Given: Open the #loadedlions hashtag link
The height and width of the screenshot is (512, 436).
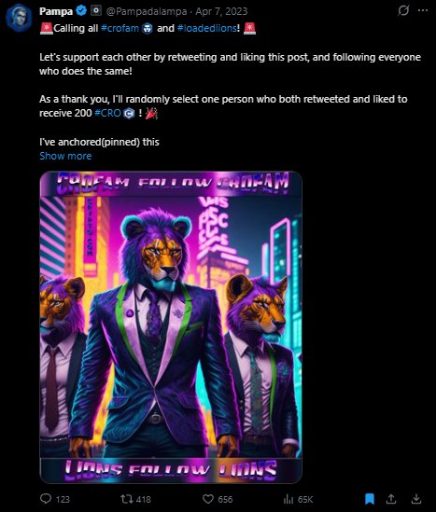Looking at the screenshot, I should (207, 28).
